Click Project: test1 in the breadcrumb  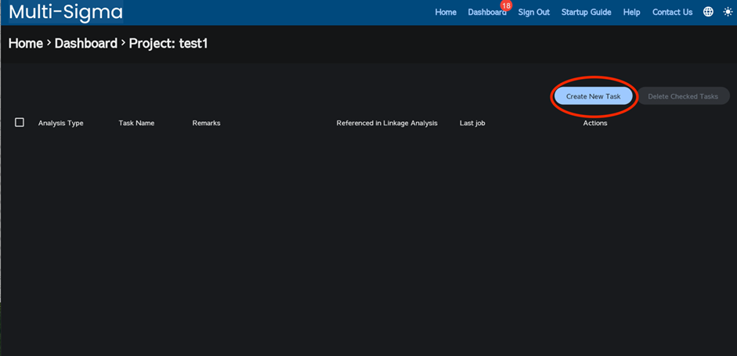point(168,44)
